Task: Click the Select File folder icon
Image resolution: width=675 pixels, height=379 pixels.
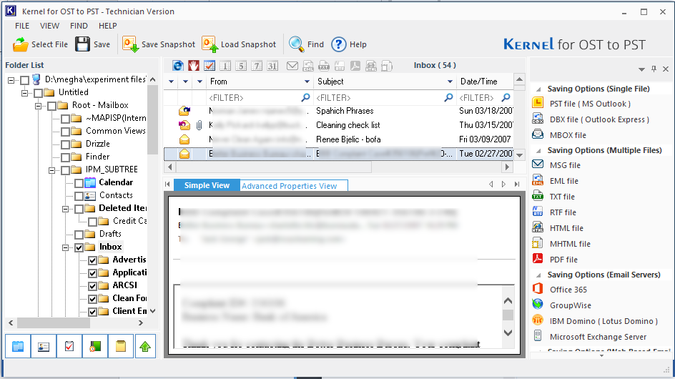Action: (20, 44)
